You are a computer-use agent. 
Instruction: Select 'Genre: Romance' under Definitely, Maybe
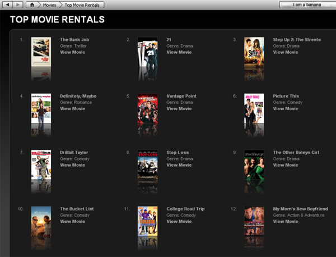[76, 103]
